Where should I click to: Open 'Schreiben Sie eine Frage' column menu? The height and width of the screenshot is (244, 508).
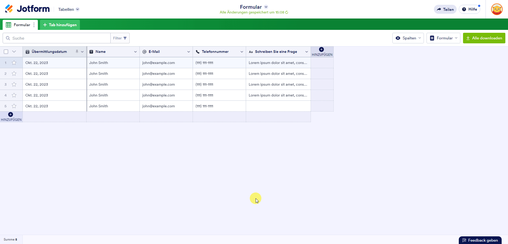coord(307,52)
